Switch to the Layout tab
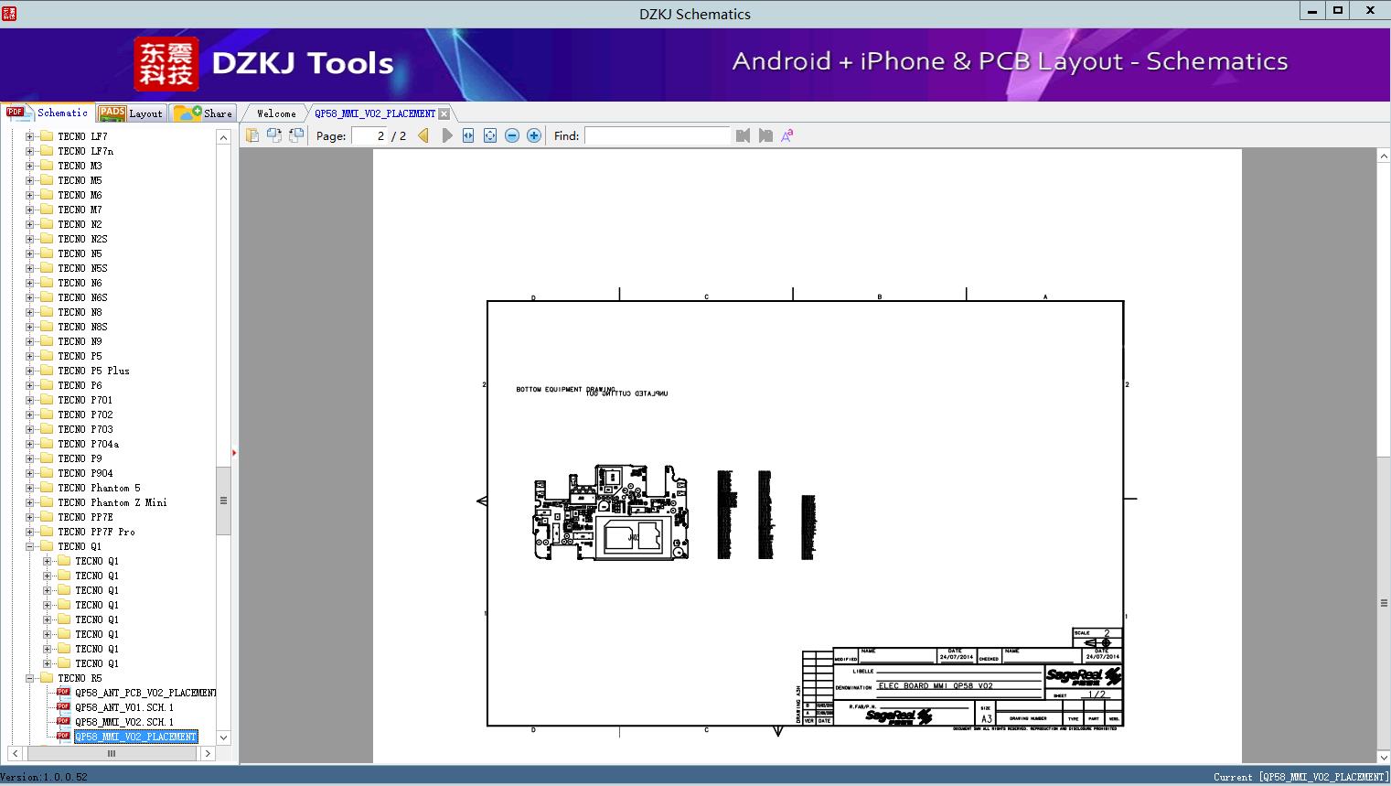This screenshot has height=786, width=1391. point(131,113)
